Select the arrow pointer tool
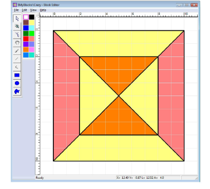The width and height of the screenshot is (210, 189). (x=17, y=18)
